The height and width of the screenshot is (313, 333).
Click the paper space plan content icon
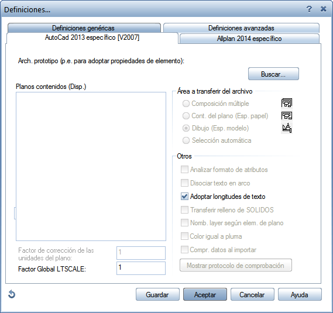[x=287, y=116]
